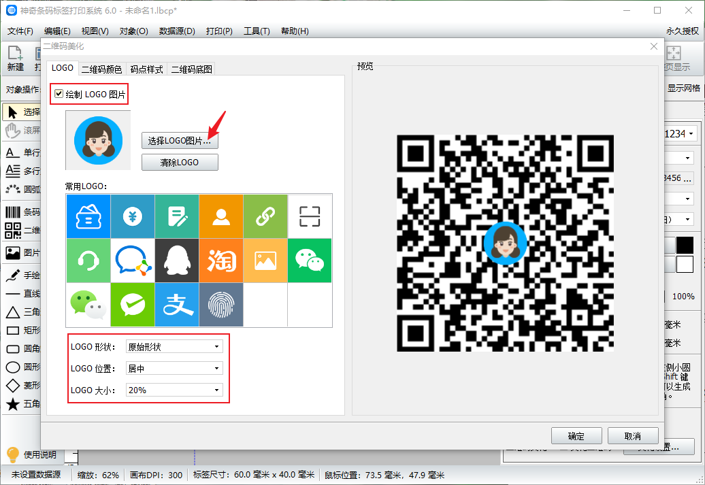The width and height of the screenshot is (705, 485).
Task: Click the 取消 button
Action: click(x=633, y=436)
